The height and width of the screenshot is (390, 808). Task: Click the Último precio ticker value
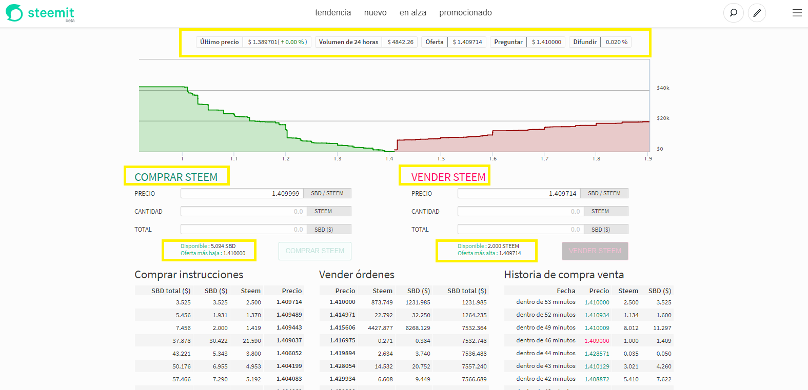click(278, 42)
